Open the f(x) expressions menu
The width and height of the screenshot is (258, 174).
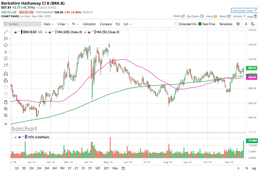[x=118, y=24]
